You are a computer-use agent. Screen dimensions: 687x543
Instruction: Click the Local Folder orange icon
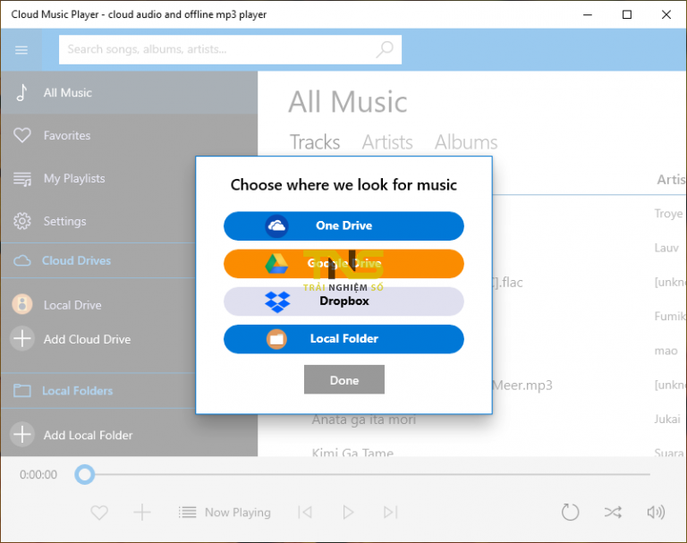pyautogui.click(x=276, y=339)
